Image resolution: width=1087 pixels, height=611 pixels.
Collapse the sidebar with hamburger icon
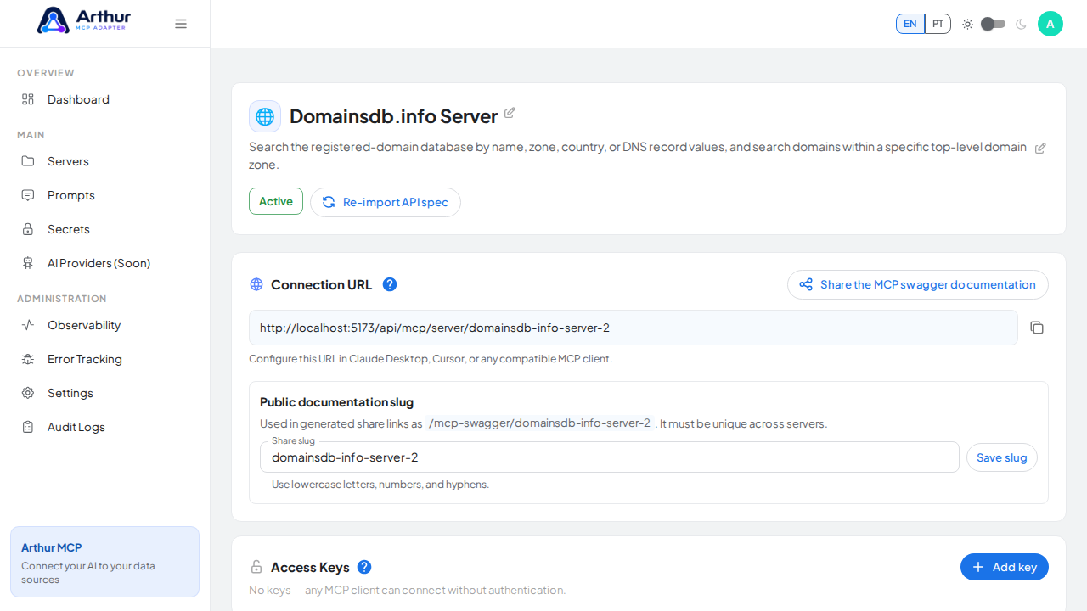pos(181,24)
